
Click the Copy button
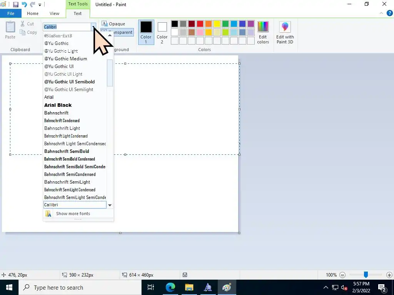28,32
